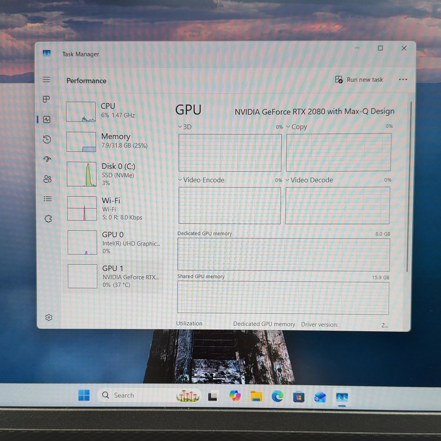Click the CPU mini graph thumbnail
Image resolution: width=441 pixels, height=441 pixels.
click(81, 112)
